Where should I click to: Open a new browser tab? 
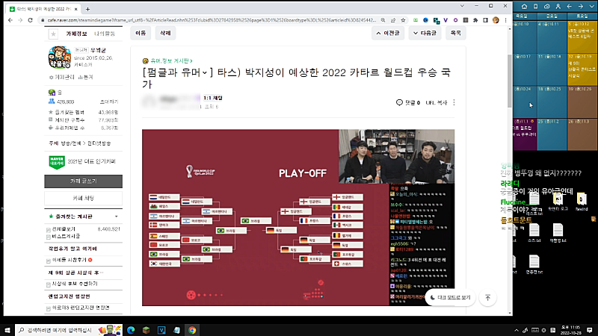(87, 9)
